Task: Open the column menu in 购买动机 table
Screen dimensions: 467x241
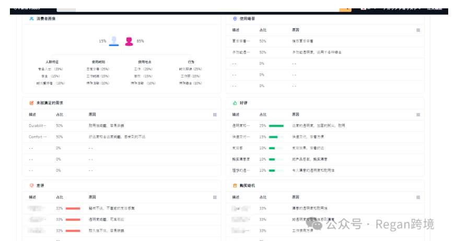Action: [418, 197]
